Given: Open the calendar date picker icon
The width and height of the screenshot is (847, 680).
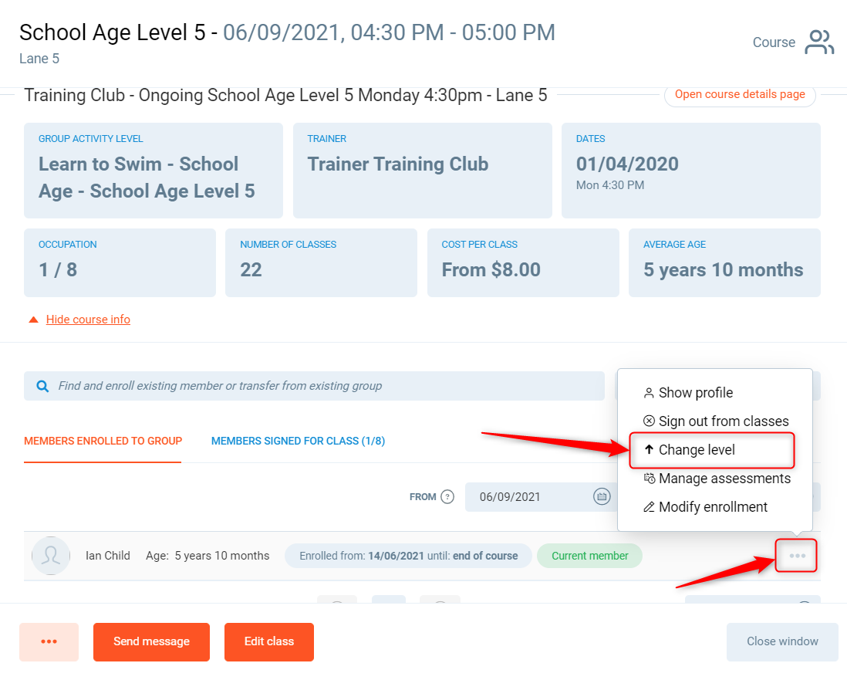Looking at the screenshot, I should tap(602, 497).
